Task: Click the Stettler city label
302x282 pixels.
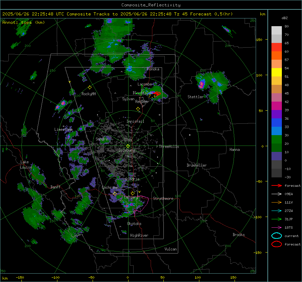Action: [196, 97]
